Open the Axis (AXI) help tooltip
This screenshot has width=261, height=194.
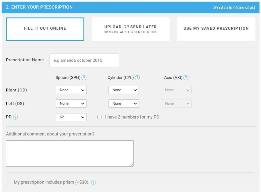(186, 78)
